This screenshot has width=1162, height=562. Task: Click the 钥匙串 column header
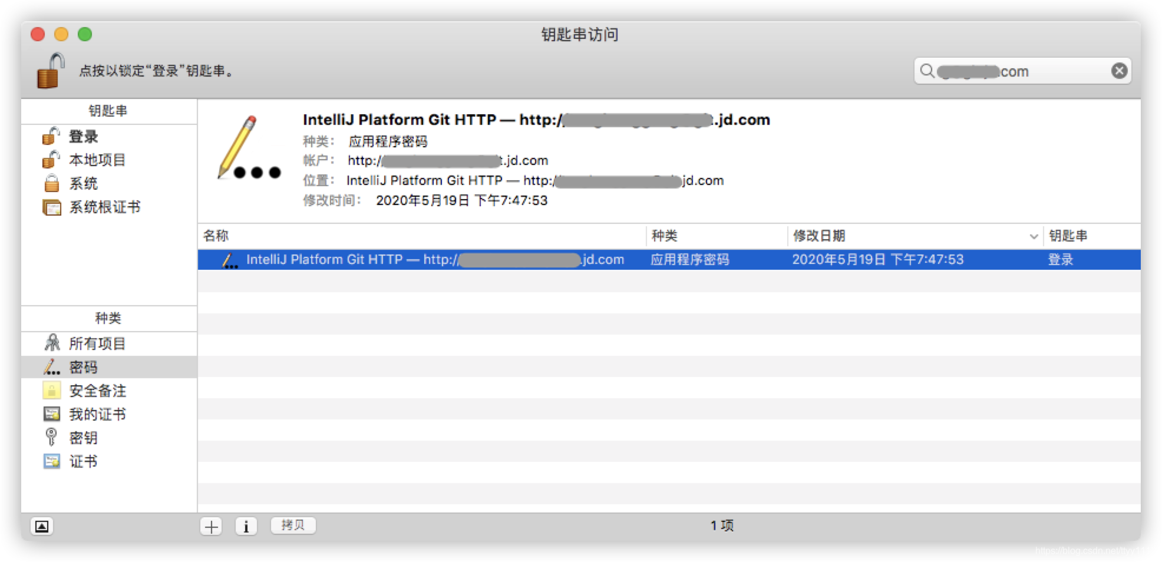[x=1092, y=236]
